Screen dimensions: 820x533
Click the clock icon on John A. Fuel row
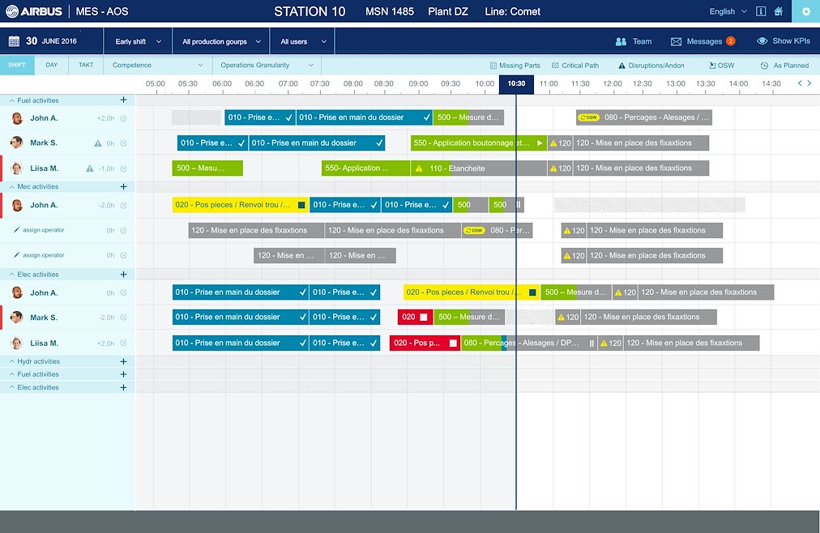pyautogui.click(x=123, y=118)
